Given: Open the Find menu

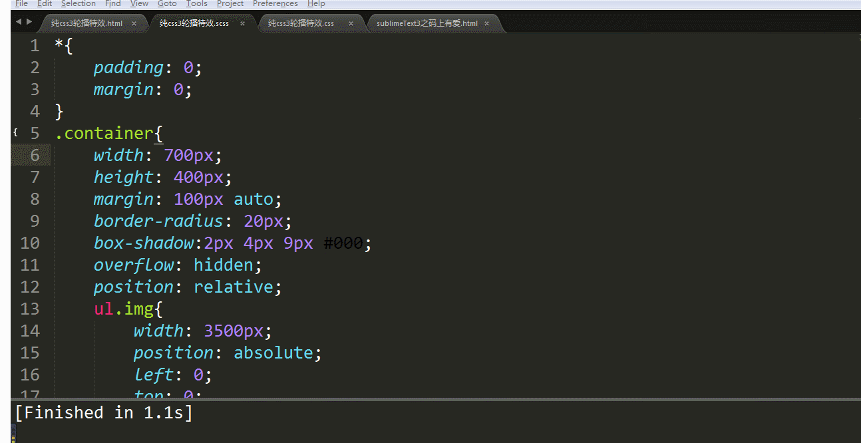Looking at the screenshot, I should coord(113,3).
